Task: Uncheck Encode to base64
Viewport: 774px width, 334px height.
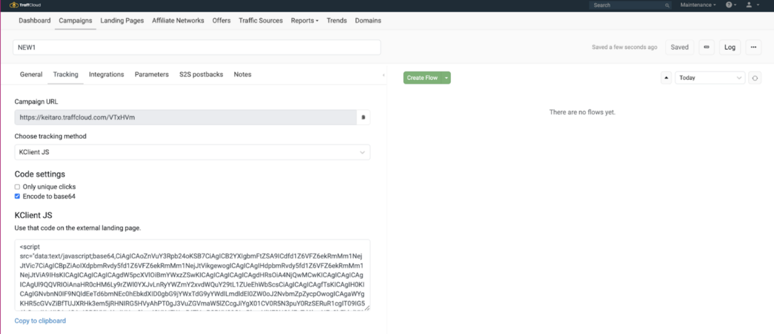Action: click(17, 196)
